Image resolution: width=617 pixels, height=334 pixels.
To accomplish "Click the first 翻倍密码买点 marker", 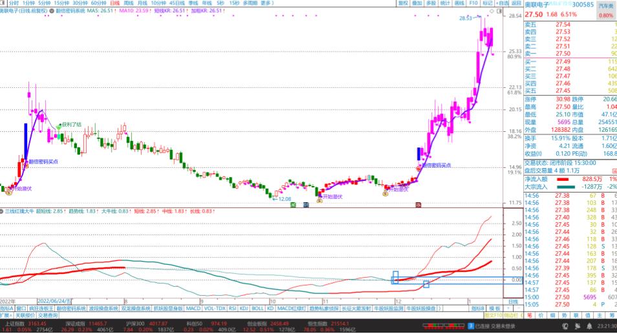I will (43, 162).
